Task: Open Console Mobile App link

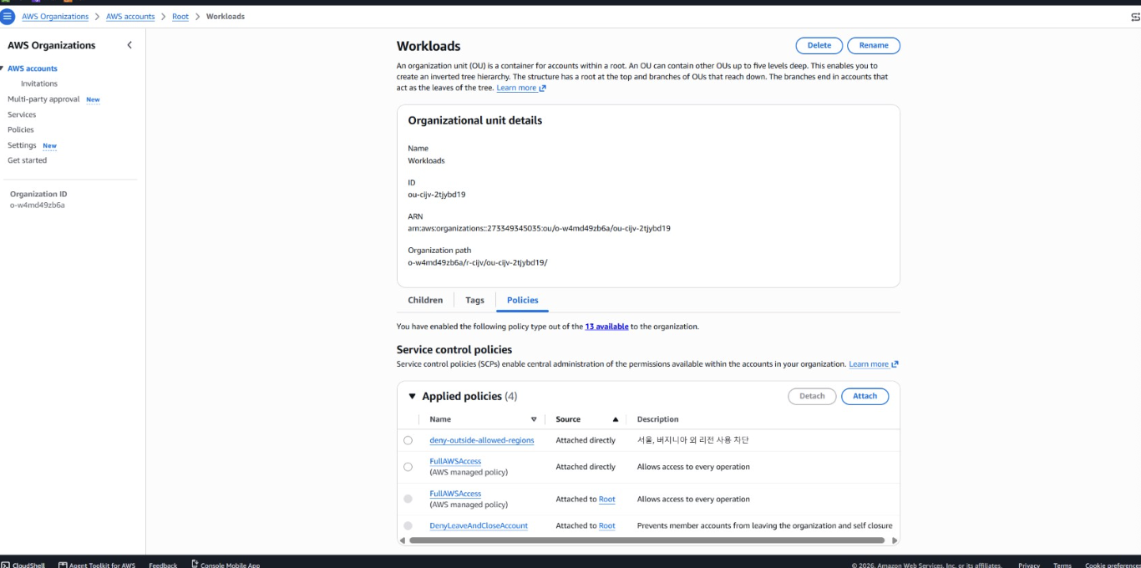Action: 226,565
